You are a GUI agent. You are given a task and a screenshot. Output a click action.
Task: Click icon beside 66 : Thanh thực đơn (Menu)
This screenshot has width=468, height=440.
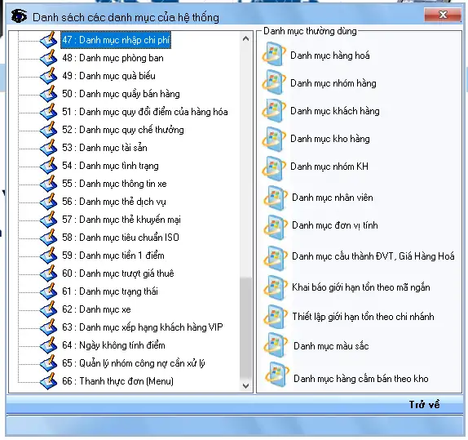click(49, 380)
